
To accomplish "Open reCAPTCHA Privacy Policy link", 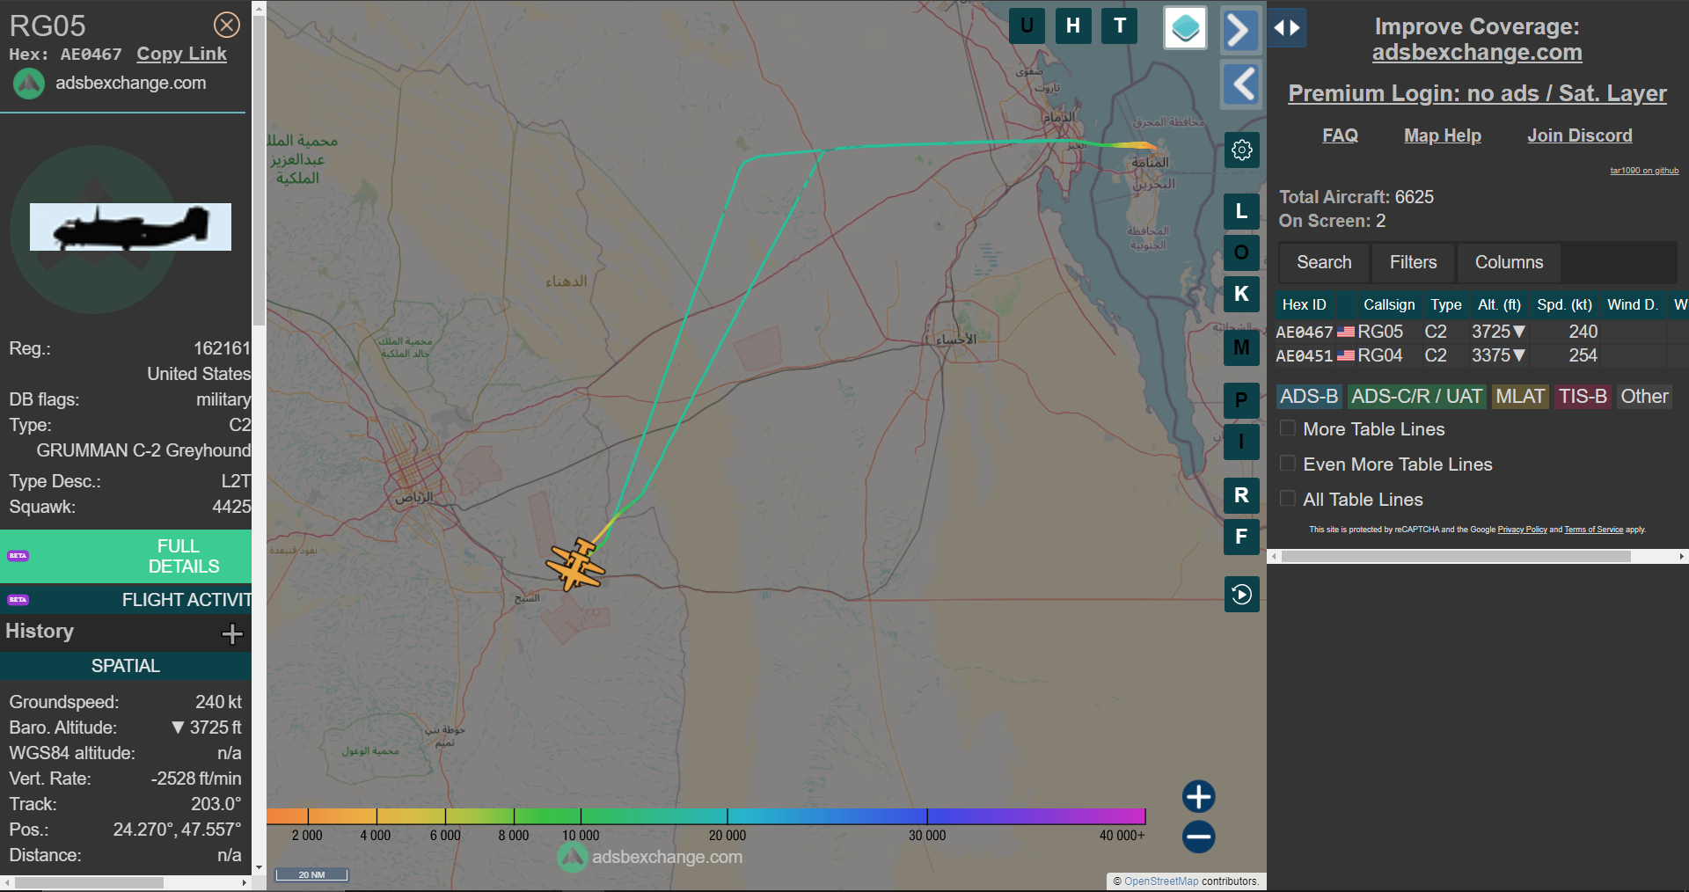I will click(x=1522, y=530).
